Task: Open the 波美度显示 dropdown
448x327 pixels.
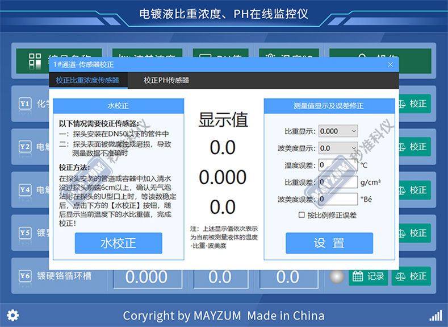Action: (338, 148)
